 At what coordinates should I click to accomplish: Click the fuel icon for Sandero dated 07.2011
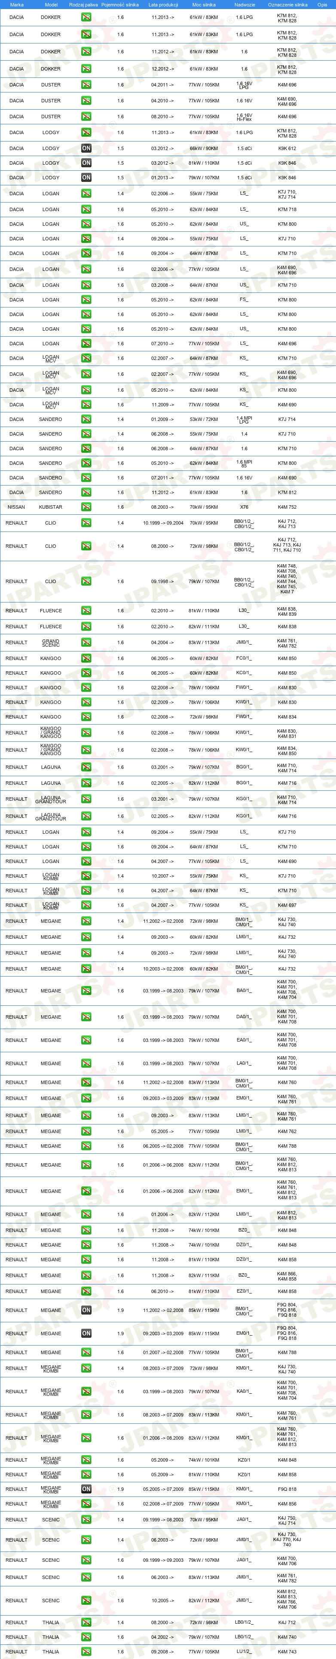point(86,478)
